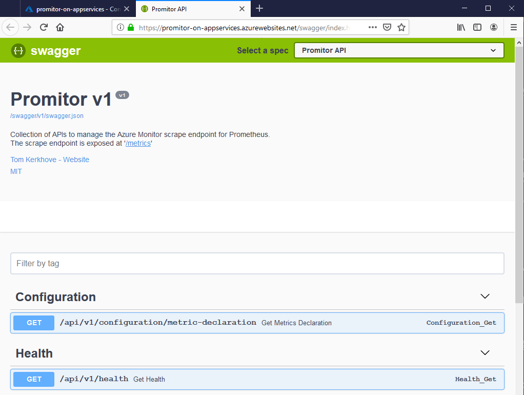Open the Firefox library icon
Screen dimensions: 524x395
[x=461, y=27]
